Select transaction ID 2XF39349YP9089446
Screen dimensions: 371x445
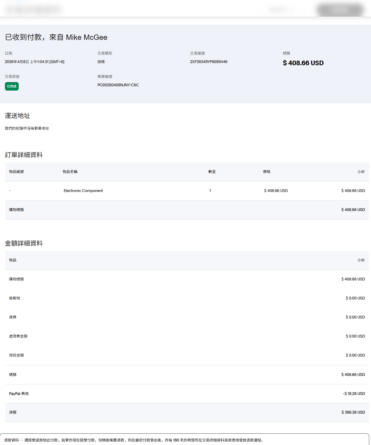[209, 62]
